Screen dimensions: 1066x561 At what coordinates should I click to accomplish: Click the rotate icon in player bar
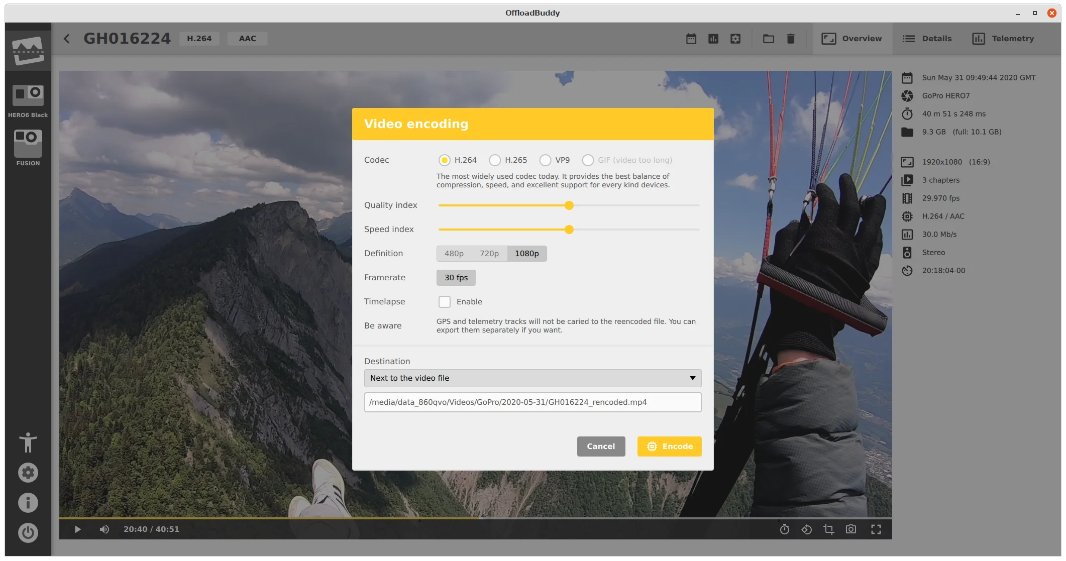click(807, 529)
